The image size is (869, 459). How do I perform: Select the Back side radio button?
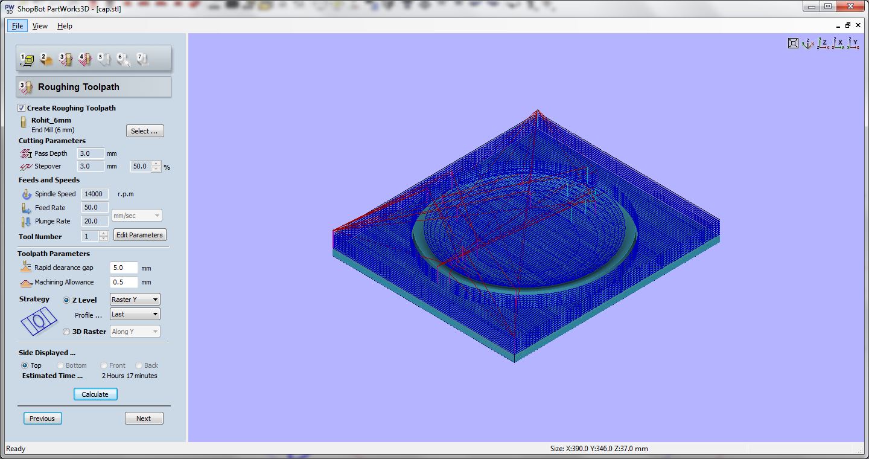click(x=139, y=365)
